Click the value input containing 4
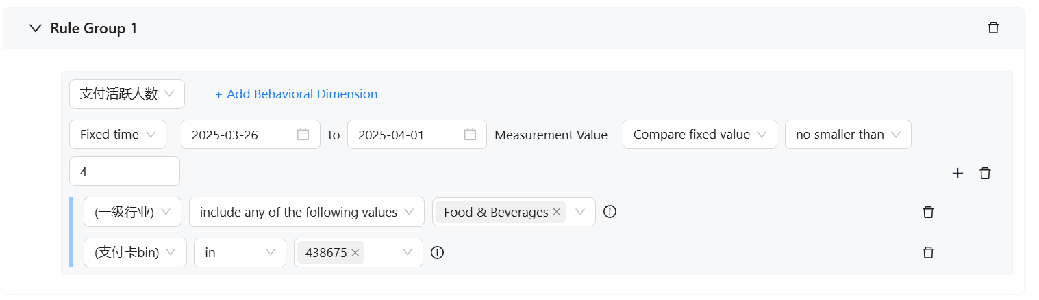 [x=124, y=172]
